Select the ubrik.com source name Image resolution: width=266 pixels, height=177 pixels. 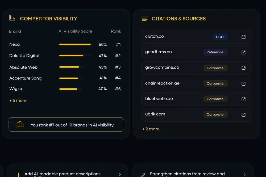(x=155, y=114)
